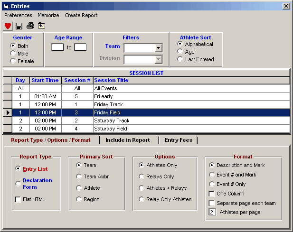This screenshot has width=293, height=232.
Task: Click row selector beside Saturday Track
Action: (x=8, y=121)
